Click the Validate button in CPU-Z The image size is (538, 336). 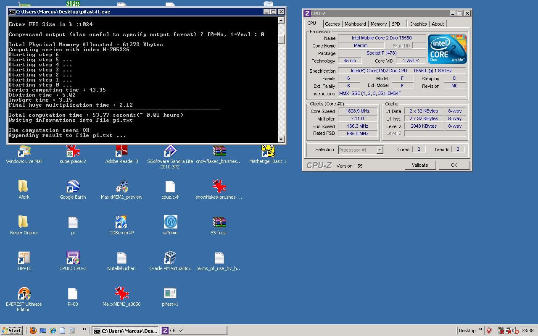tap(420, 165)
